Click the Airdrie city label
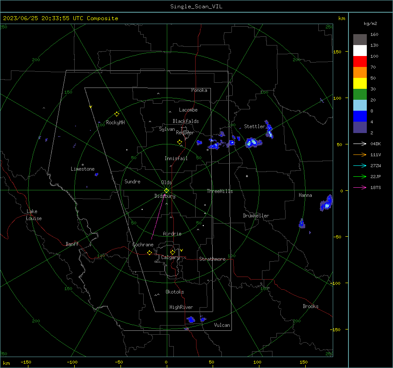 coord(172,234)
